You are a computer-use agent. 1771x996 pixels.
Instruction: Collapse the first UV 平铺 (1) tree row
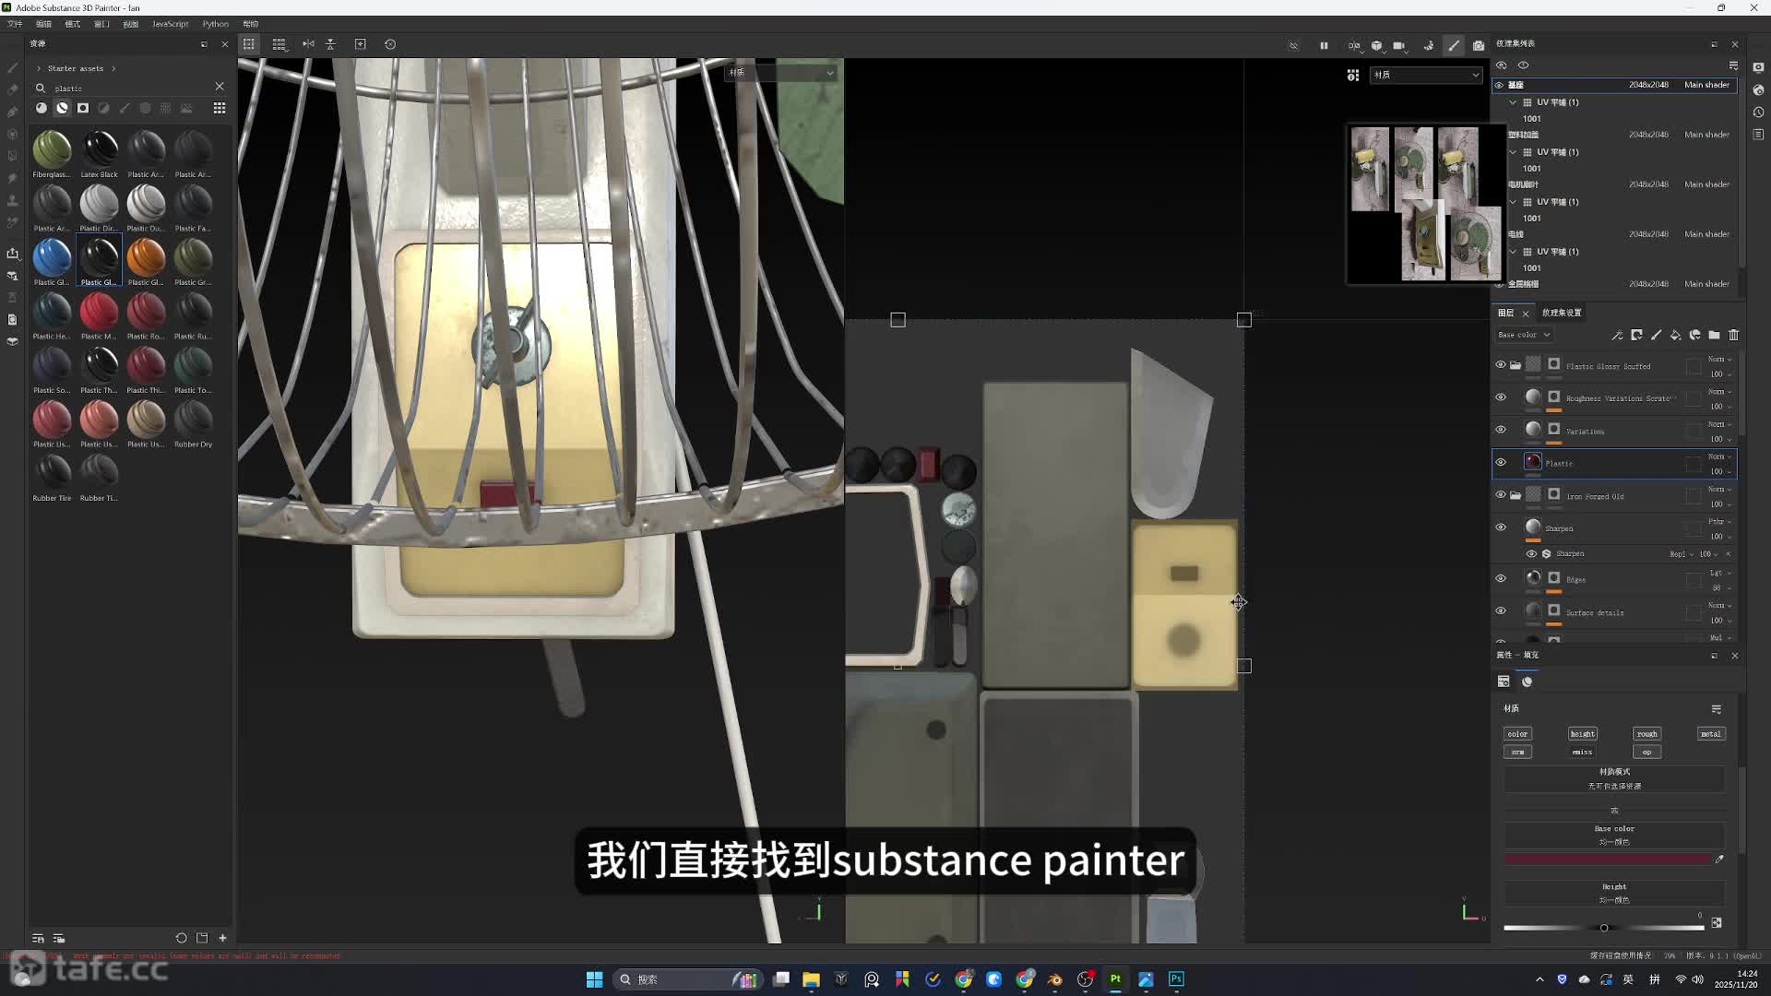point(1513,102)
